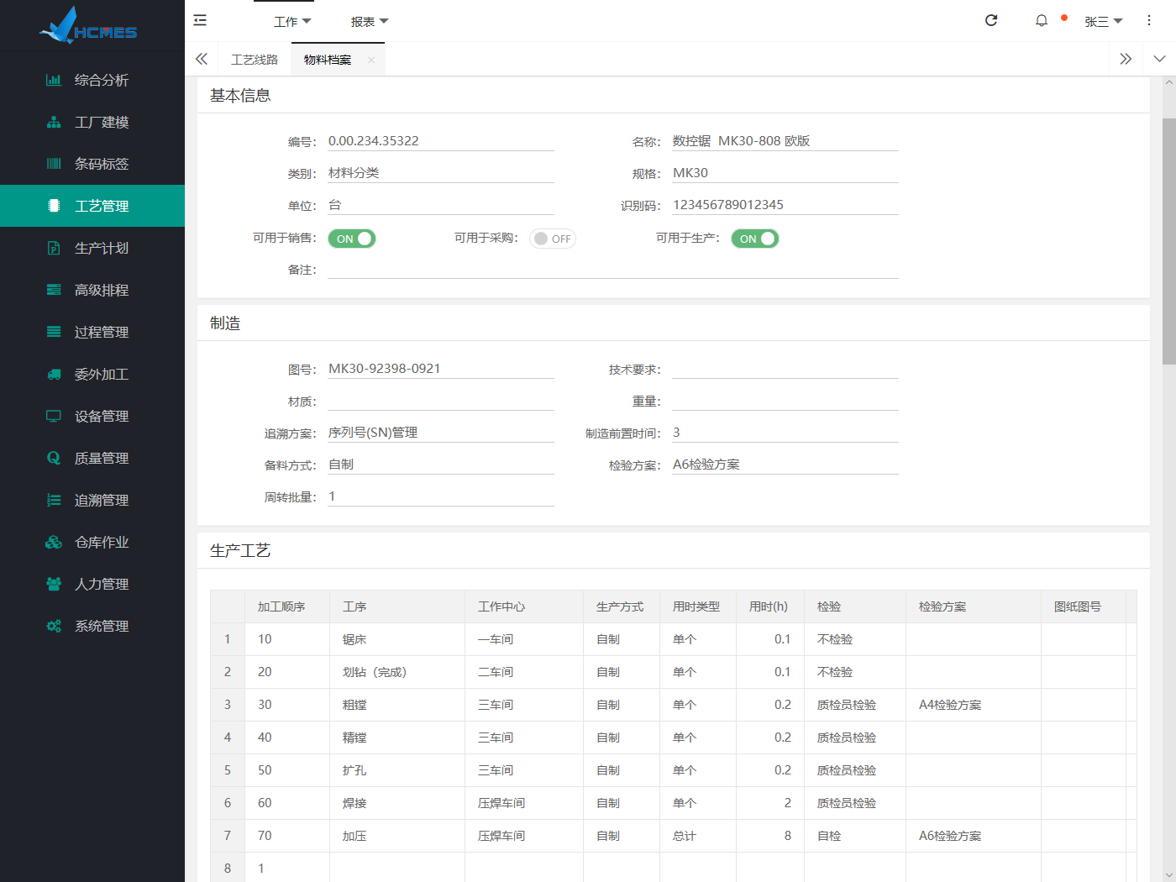Open notifications bell icon
Image resolution: width=1176 pixels, height=882 pixels.
(1042, 20)
